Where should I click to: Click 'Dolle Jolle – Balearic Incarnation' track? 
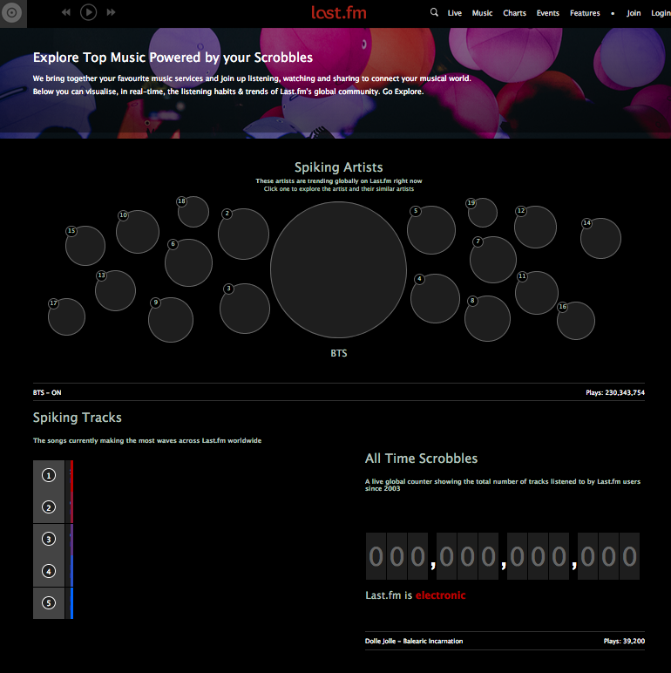(414, 642)
